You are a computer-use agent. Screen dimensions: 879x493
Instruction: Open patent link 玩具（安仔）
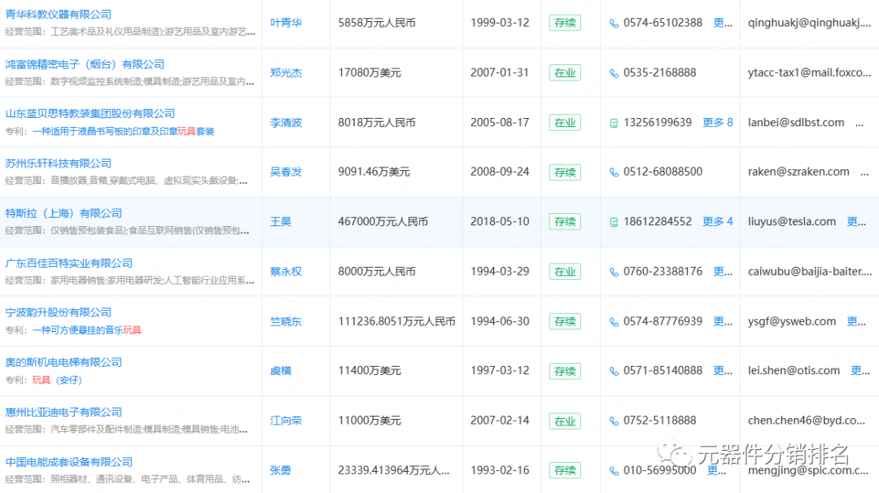(x=57, y=380)
